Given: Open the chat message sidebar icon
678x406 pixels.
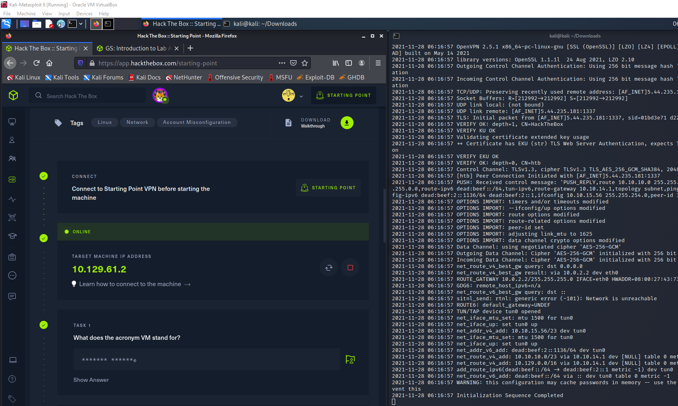Looking at the screenshot, I should pos(12,296).
